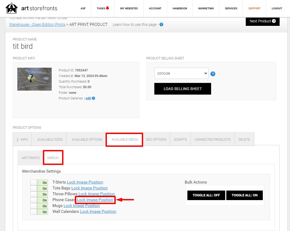Expand the concise selling sheet dropdown
This screenshot has width=290, height=231.
(181, 73)
